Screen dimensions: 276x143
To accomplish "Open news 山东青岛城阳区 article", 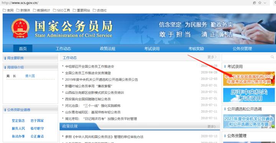I will pos(93,112).
